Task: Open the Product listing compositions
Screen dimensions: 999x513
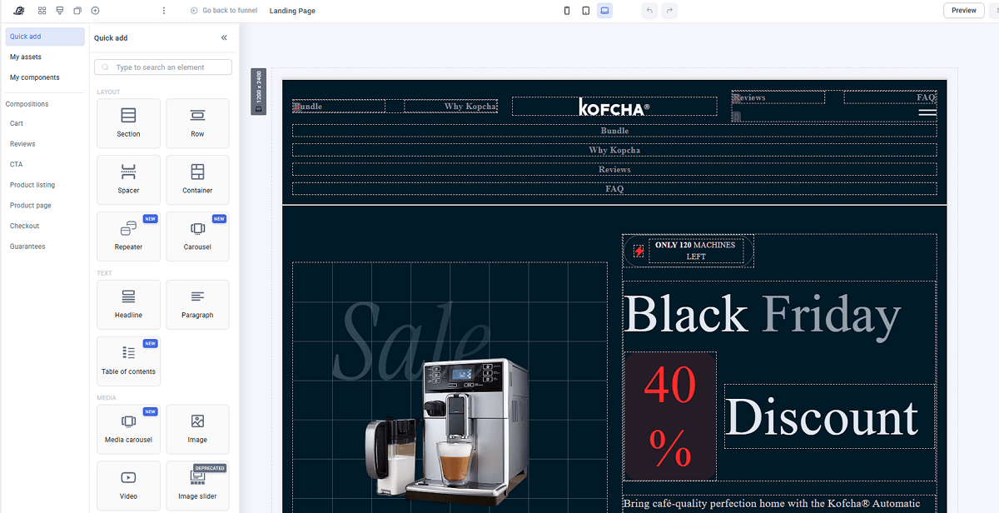Action: pyautogui.click(x=32, y=185)
